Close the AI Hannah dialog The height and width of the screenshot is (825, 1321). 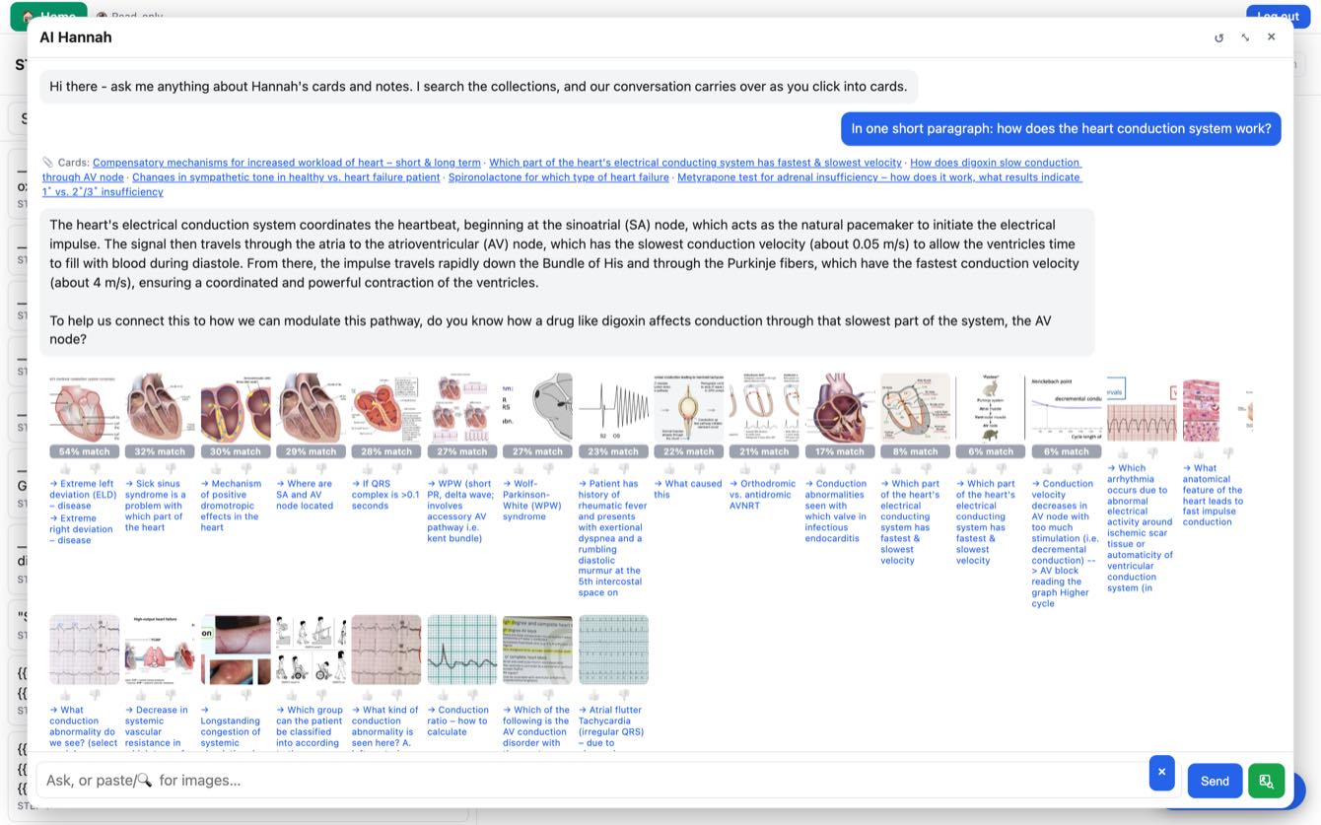[1272, 36]
